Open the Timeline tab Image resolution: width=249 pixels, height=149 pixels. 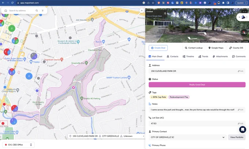(188, 56)
